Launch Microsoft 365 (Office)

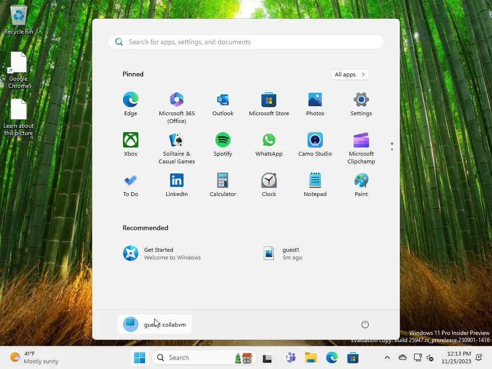pyautogui.click(x=177, y=108)
